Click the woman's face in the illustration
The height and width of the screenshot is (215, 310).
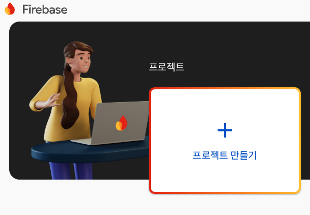pyautogui.click(x=82, y=61)
